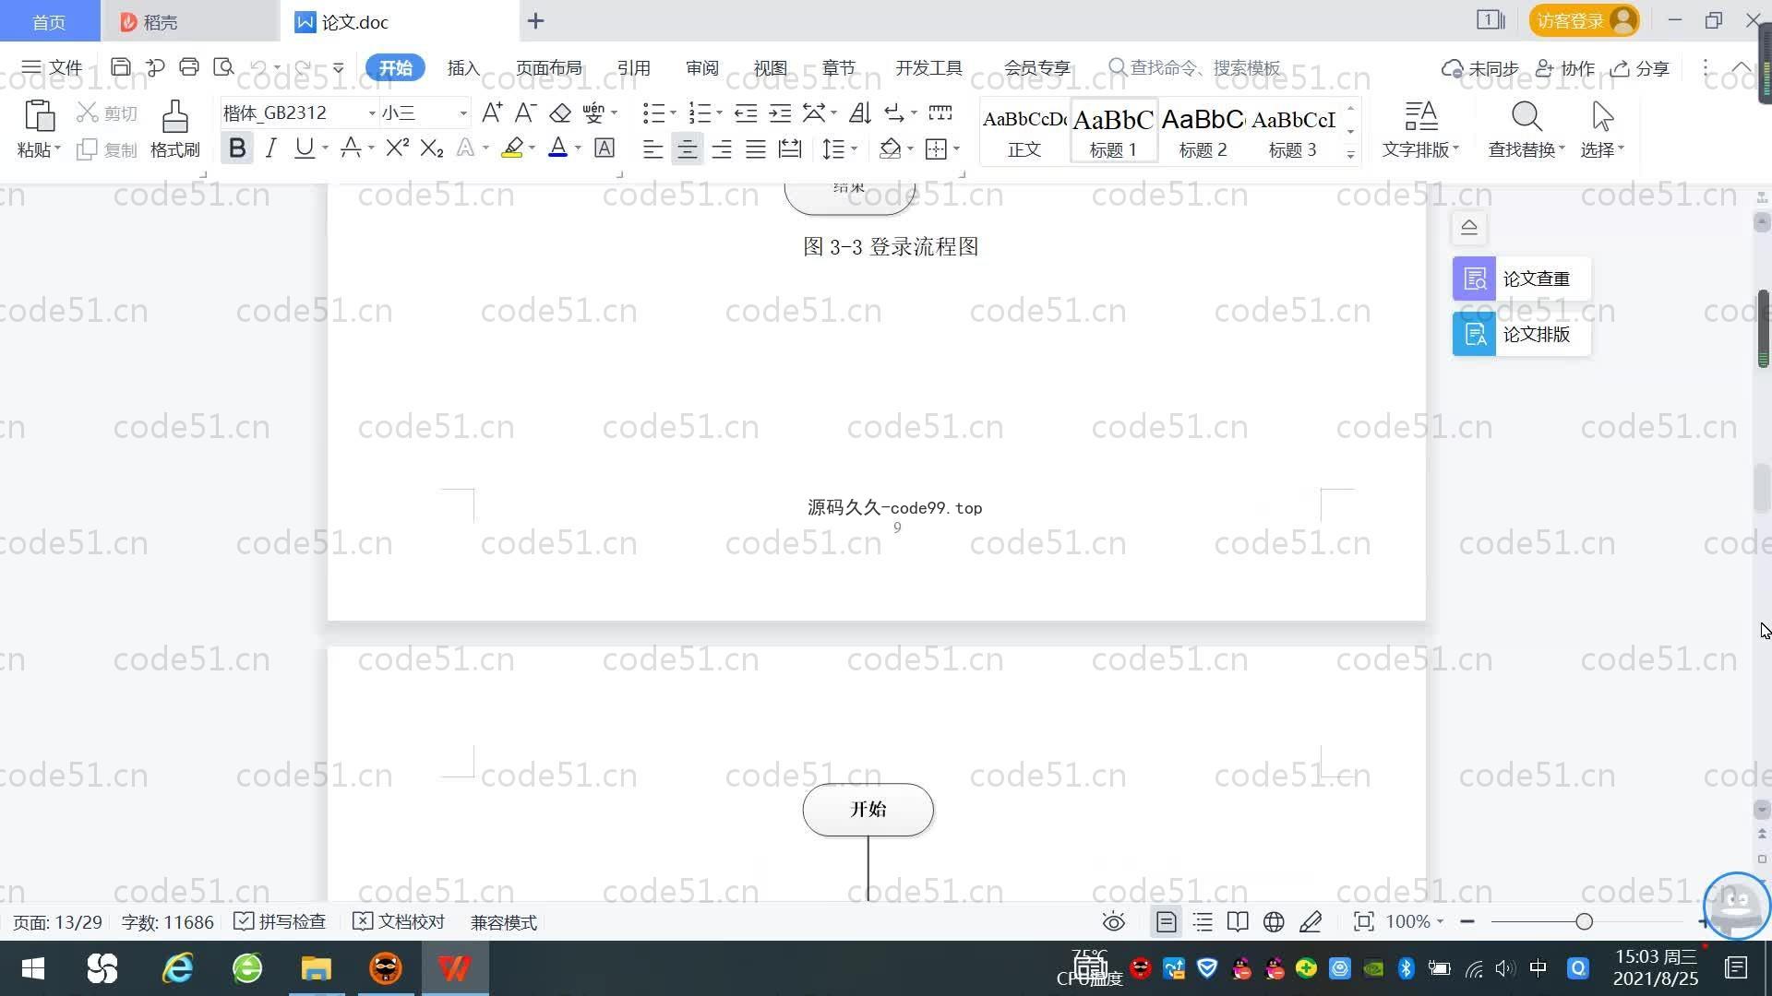Open the 文件 file menu

click(52, 67)
